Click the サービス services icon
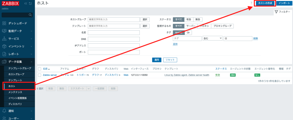This screenshot has width=293, height=120. [4, 39]
